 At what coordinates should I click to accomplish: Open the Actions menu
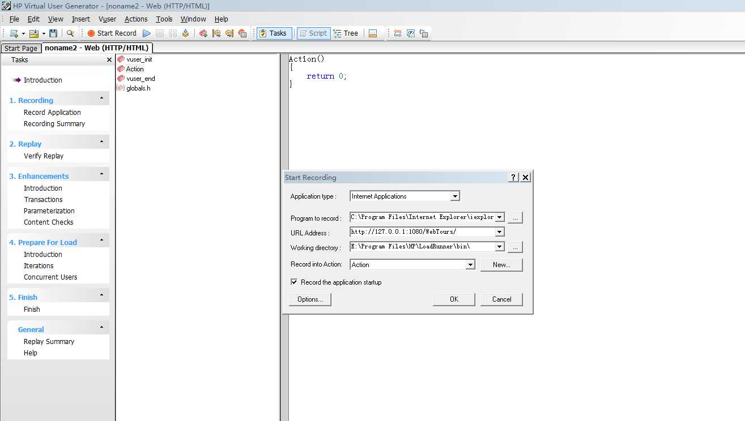click(136, 19)
